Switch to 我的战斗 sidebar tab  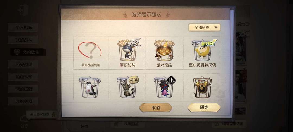click(23, 40)
